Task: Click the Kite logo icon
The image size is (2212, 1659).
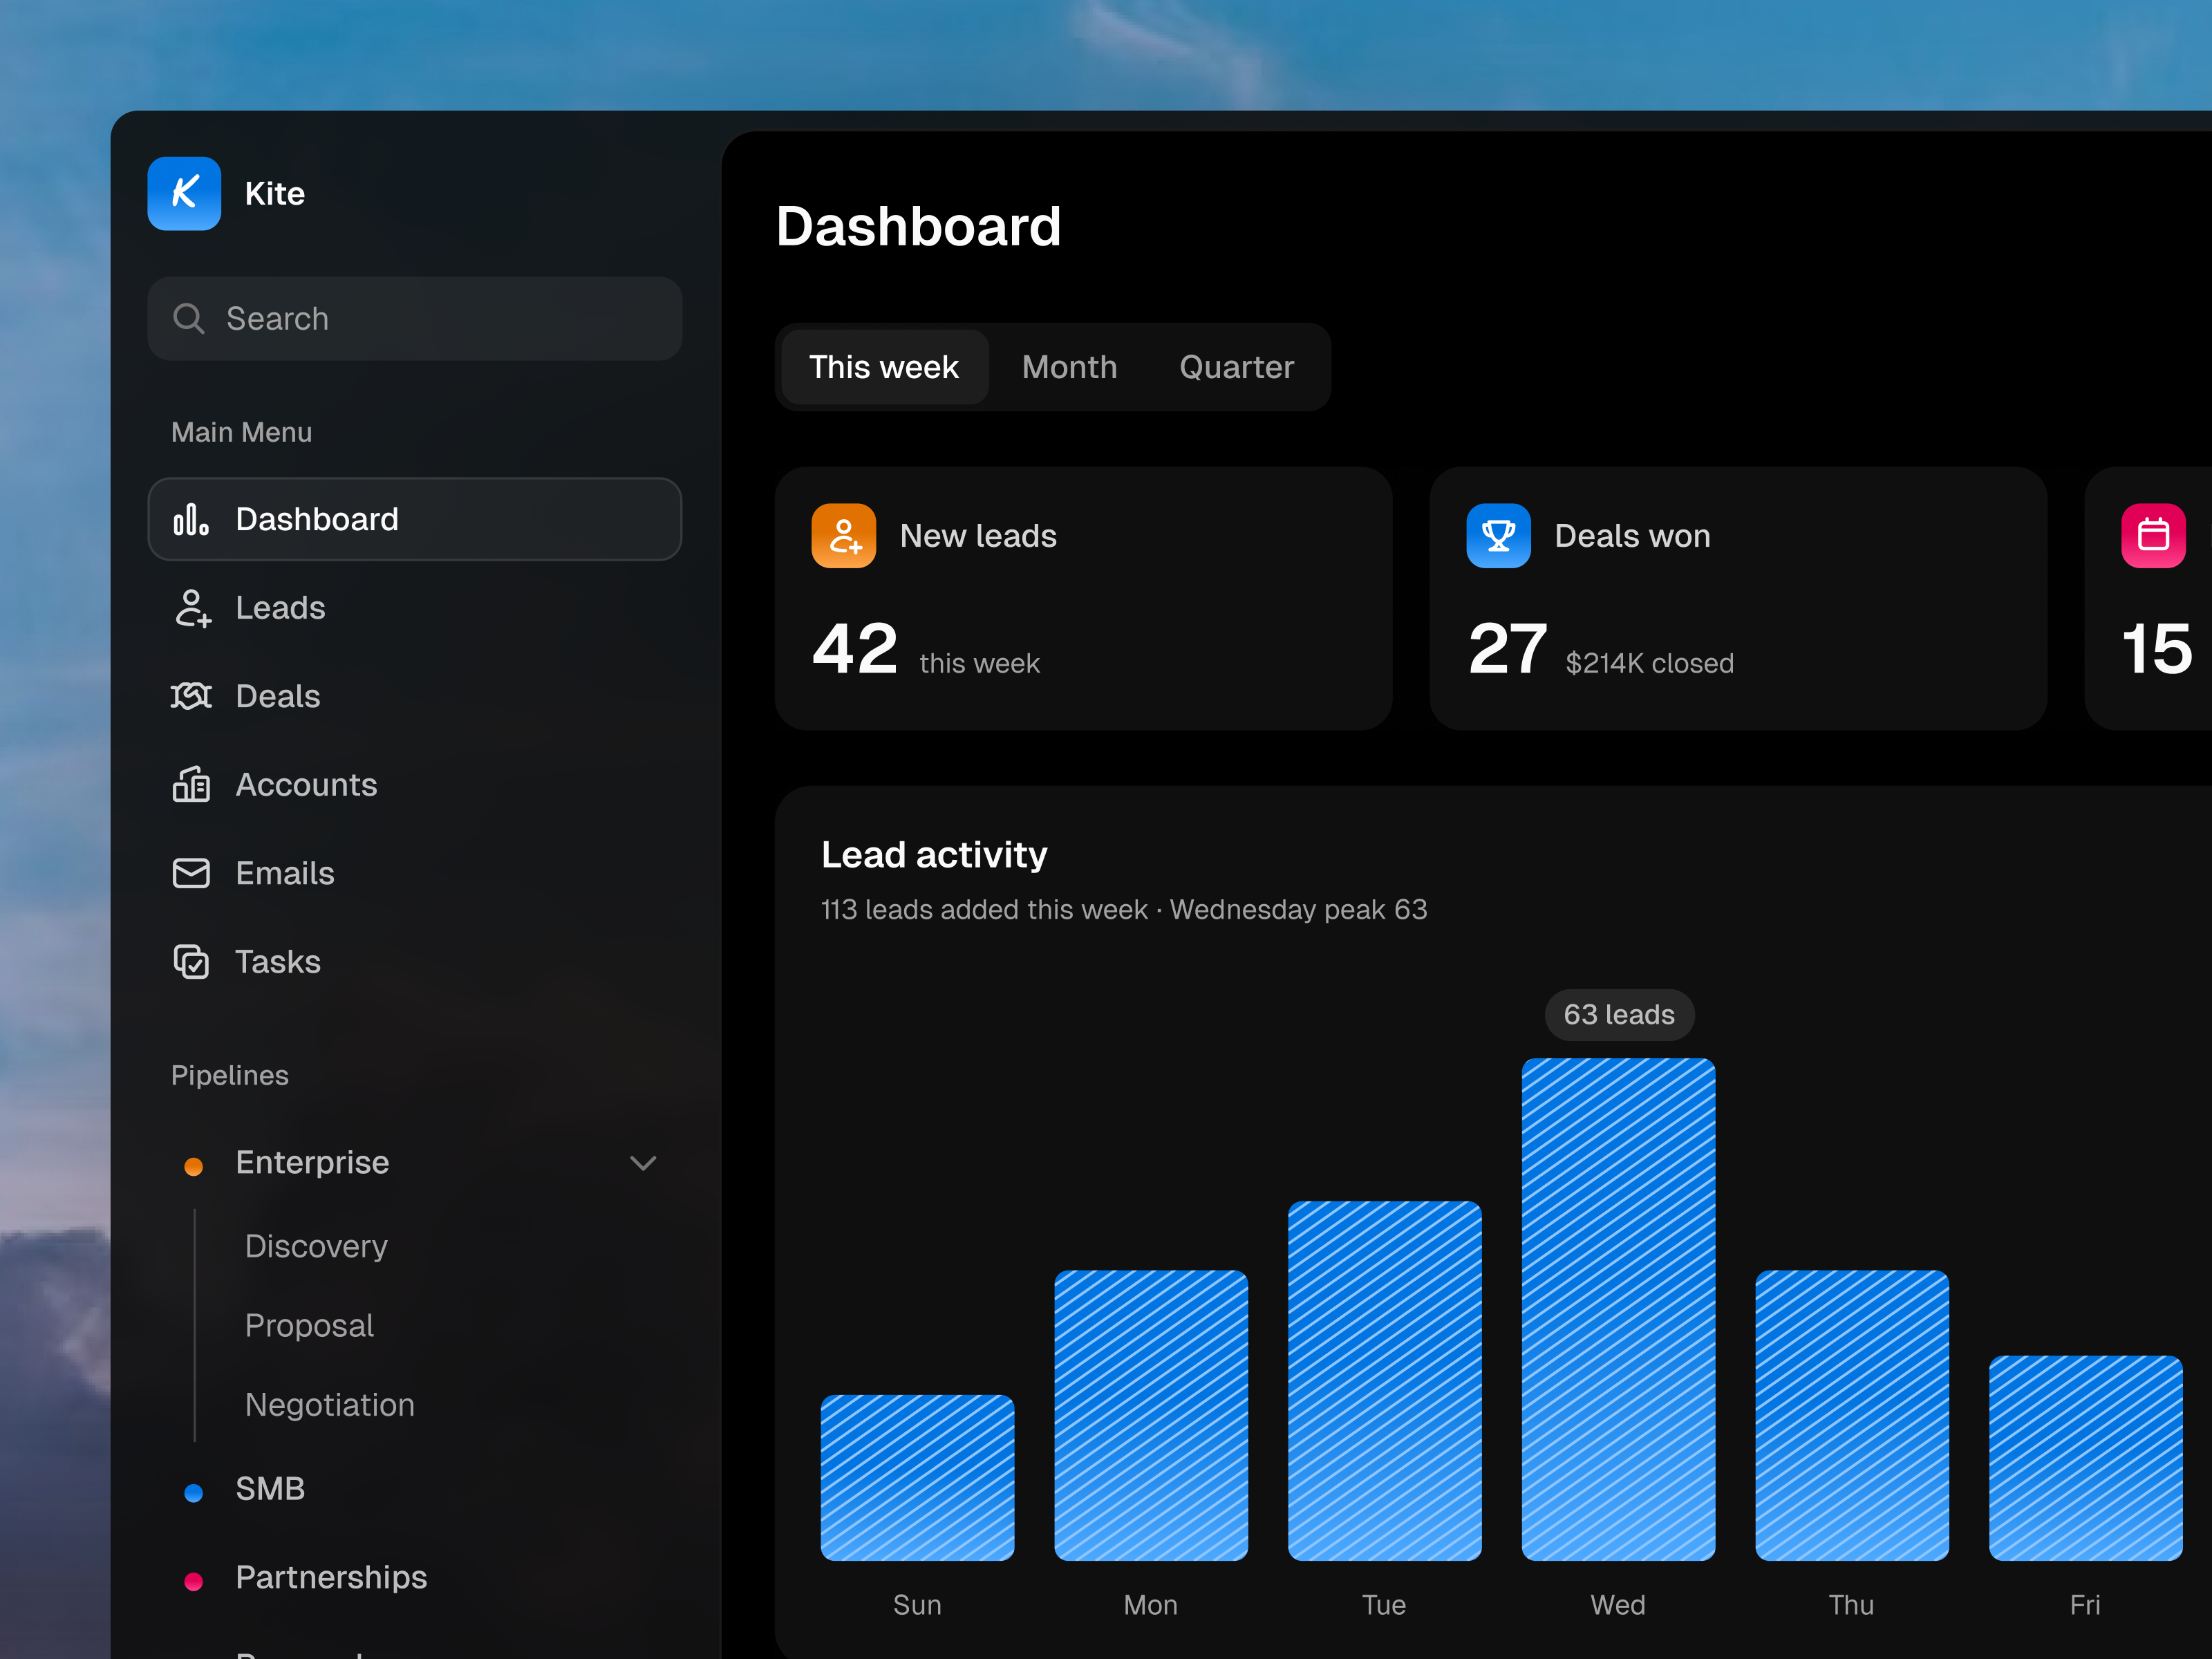Action: click(x=184, y=193)
